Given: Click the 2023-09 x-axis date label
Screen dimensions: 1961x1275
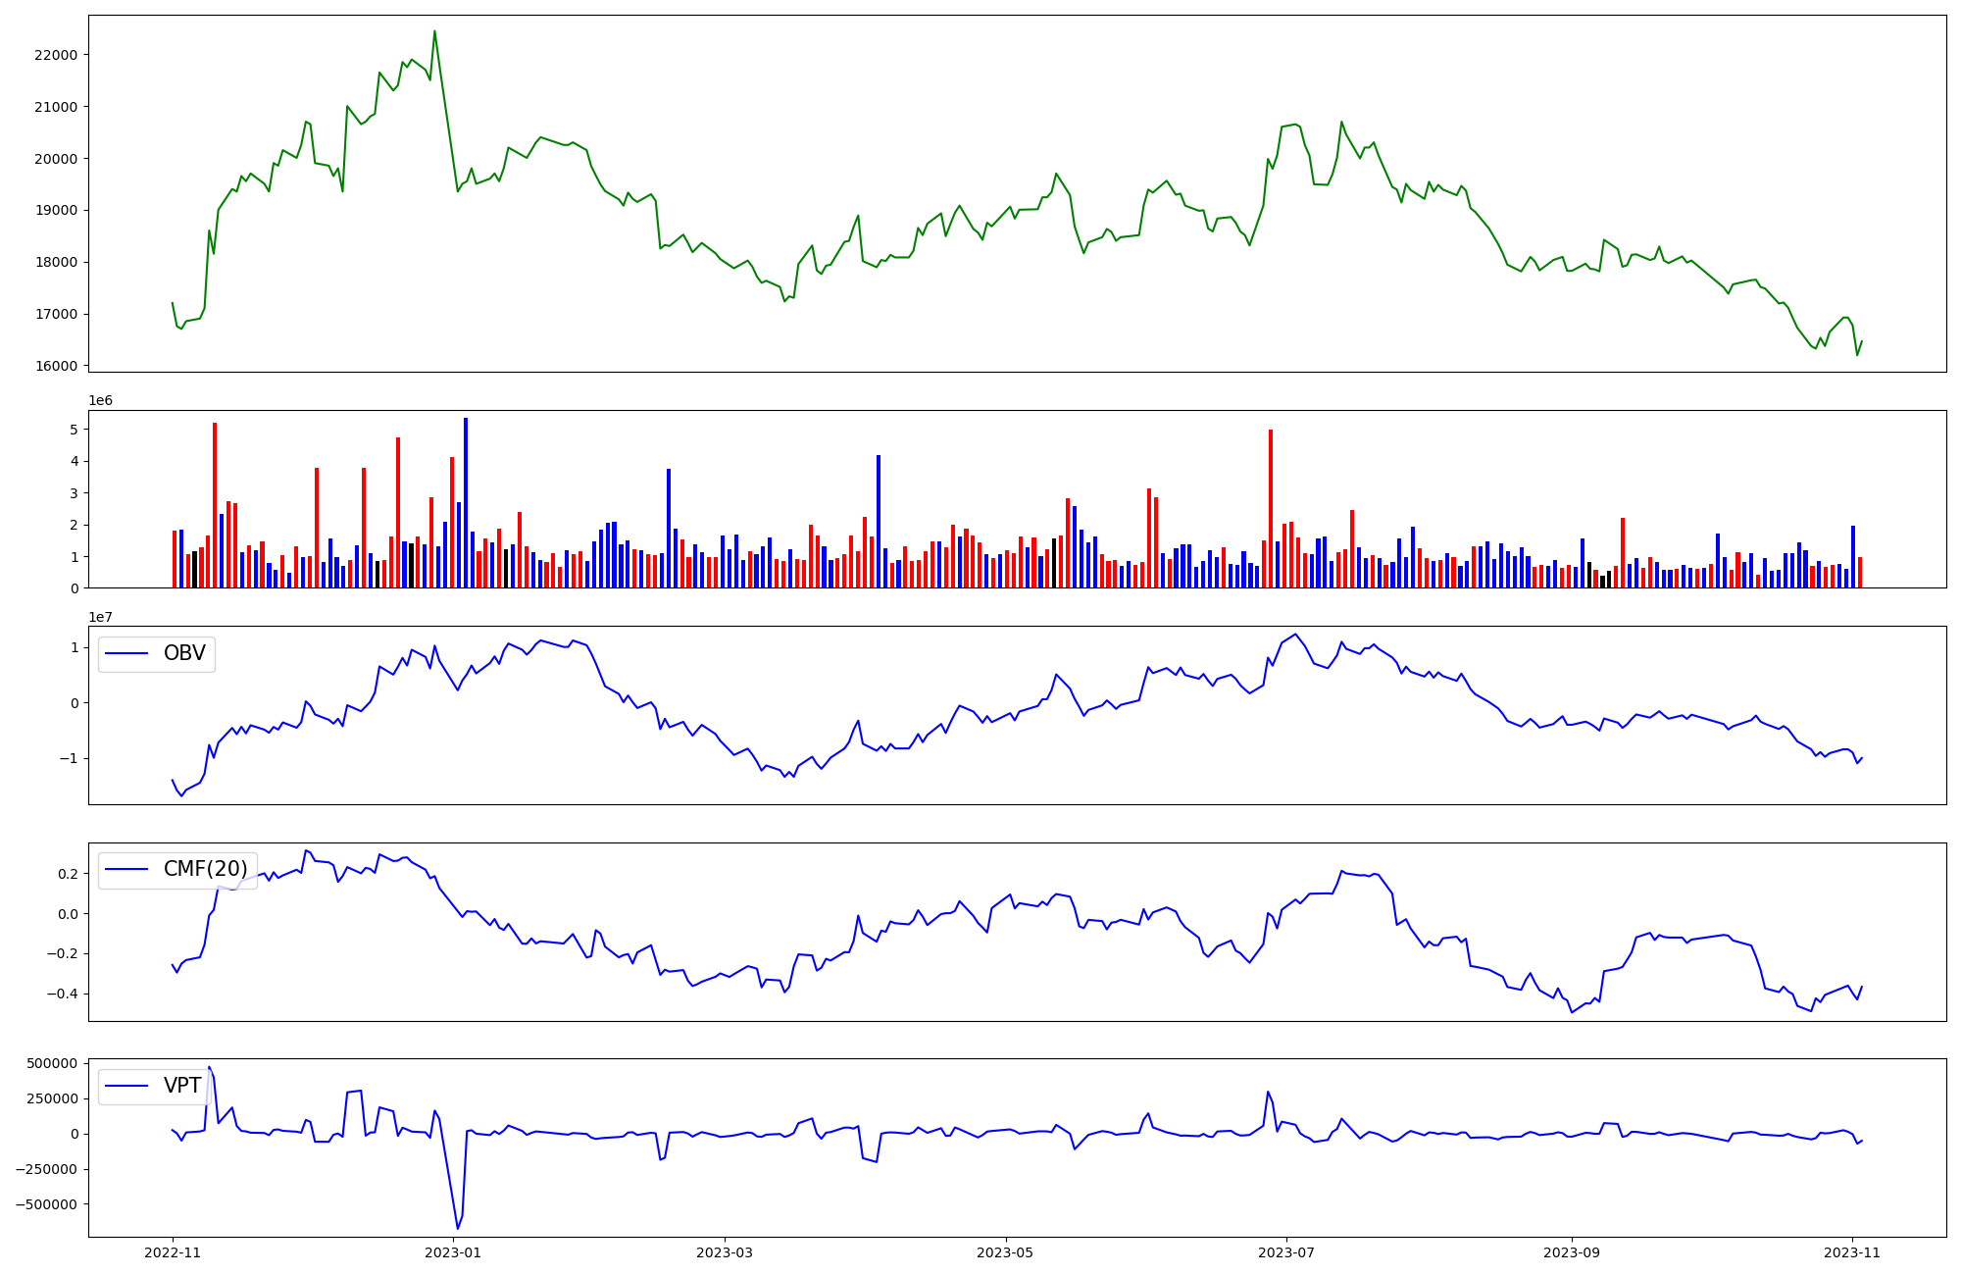Looking at the screenshot, I should pos(1572,1252).
